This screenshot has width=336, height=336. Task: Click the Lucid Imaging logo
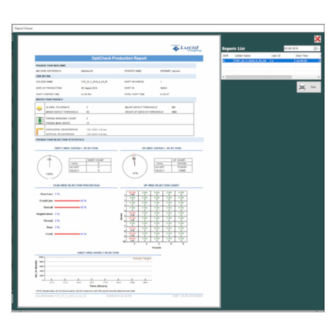pyautogui.click(x=187, y=49)
